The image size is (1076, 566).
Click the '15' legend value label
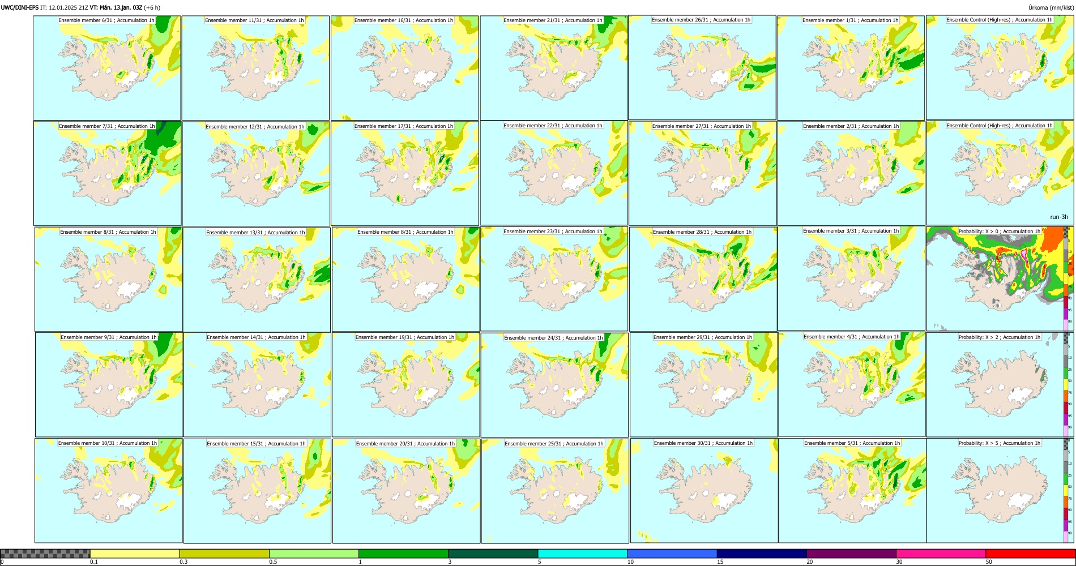(x=720, y=562)
